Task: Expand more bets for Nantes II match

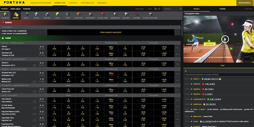Action: click(177, 64)
